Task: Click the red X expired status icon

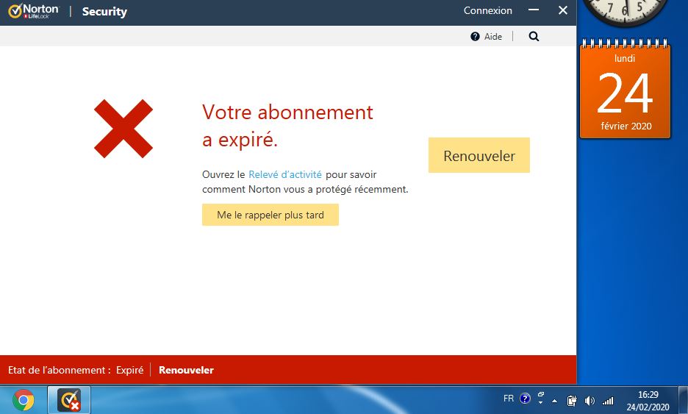Action: [x=123, y=129]
